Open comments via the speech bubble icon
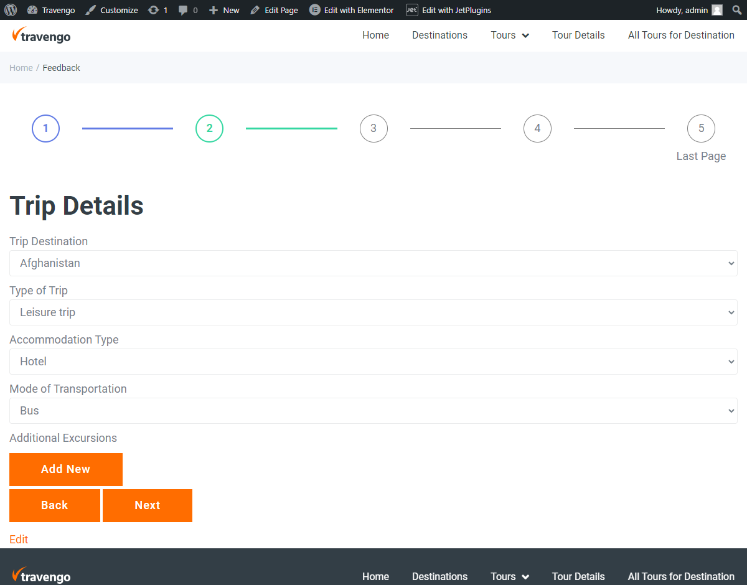Screen dimensions: 747x585 coord(183,10)
